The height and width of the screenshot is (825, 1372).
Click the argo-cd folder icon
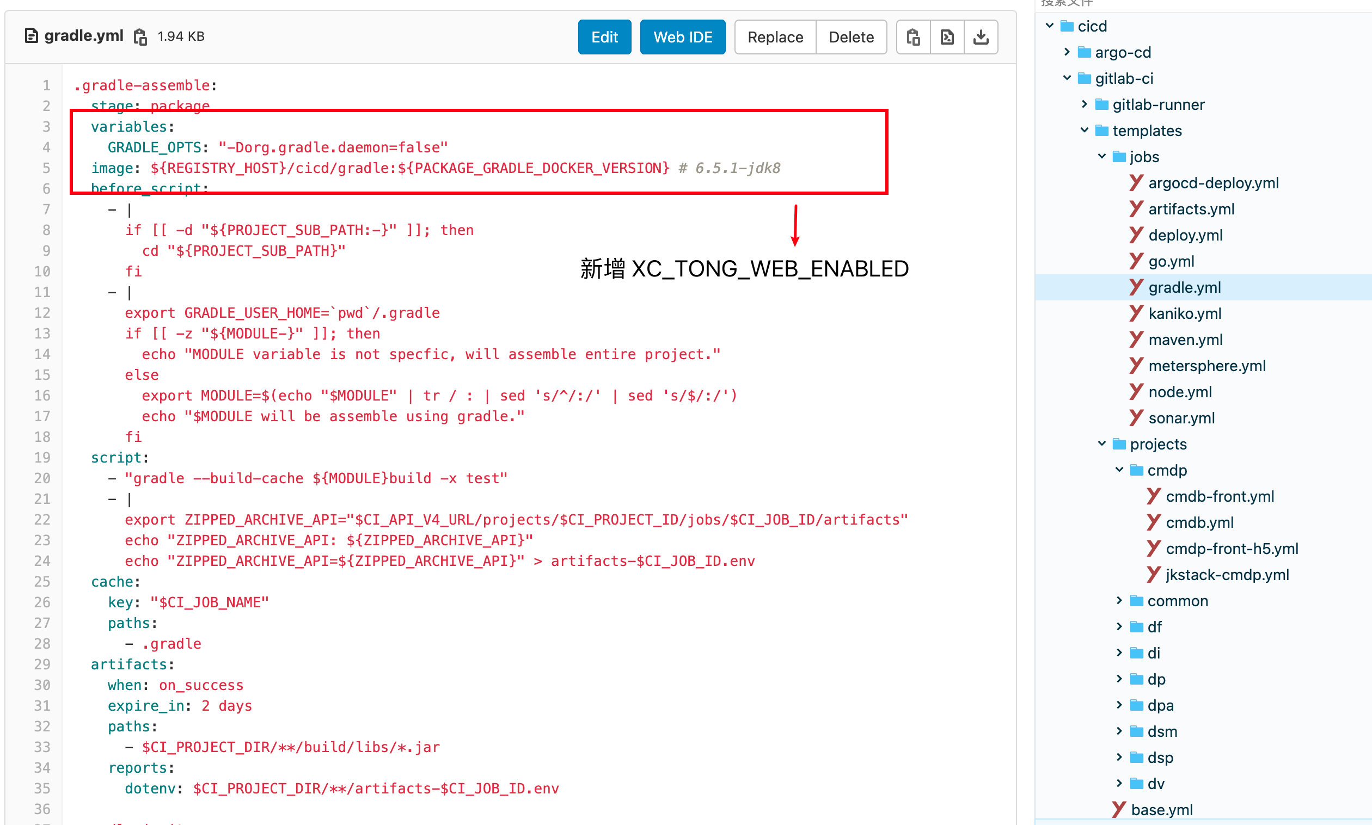[x=1084, y=52]
